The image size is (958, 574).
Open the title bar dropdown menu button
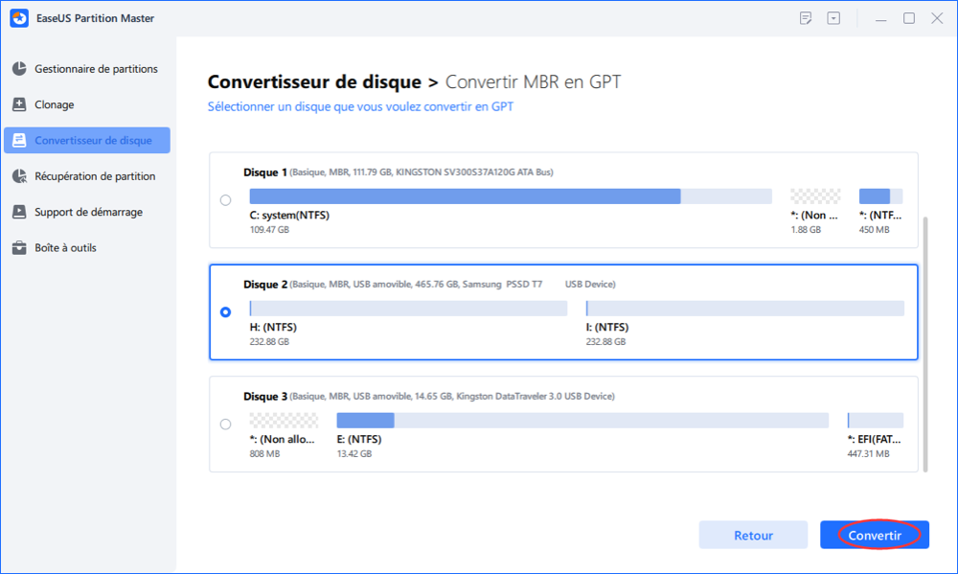(x=833, y=18)
